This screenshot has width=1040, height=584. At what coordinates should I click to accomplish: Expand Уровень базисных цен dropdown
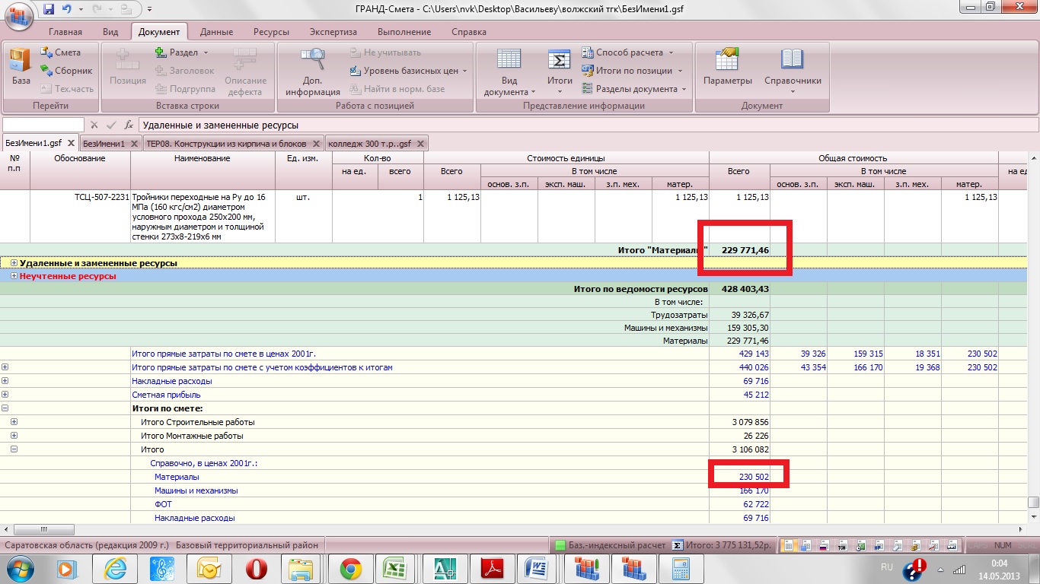(409, 71)
